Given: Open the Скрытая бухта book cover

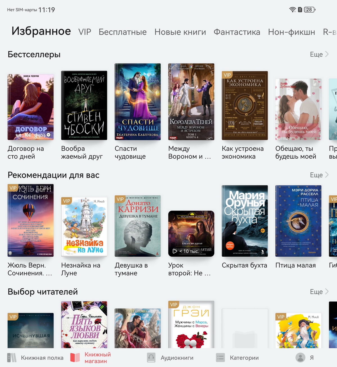Looking at the screenshot, I should click(x=245, y=221).
